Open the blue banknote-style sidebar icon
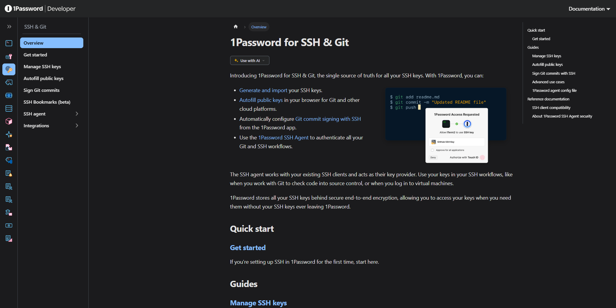 pyautogui.click(x=9, y=225)
